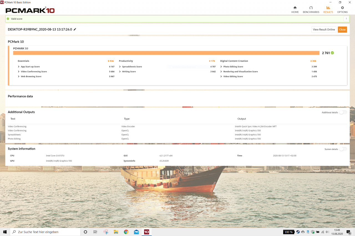Viewport: 355px width, 236px height.
Task: Switch to the RESULTS tab
Action: coord(328,10)
